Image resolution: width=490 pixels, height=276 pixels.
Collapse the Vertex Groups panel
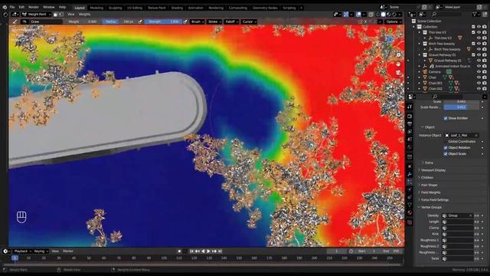tap(431, 207)
